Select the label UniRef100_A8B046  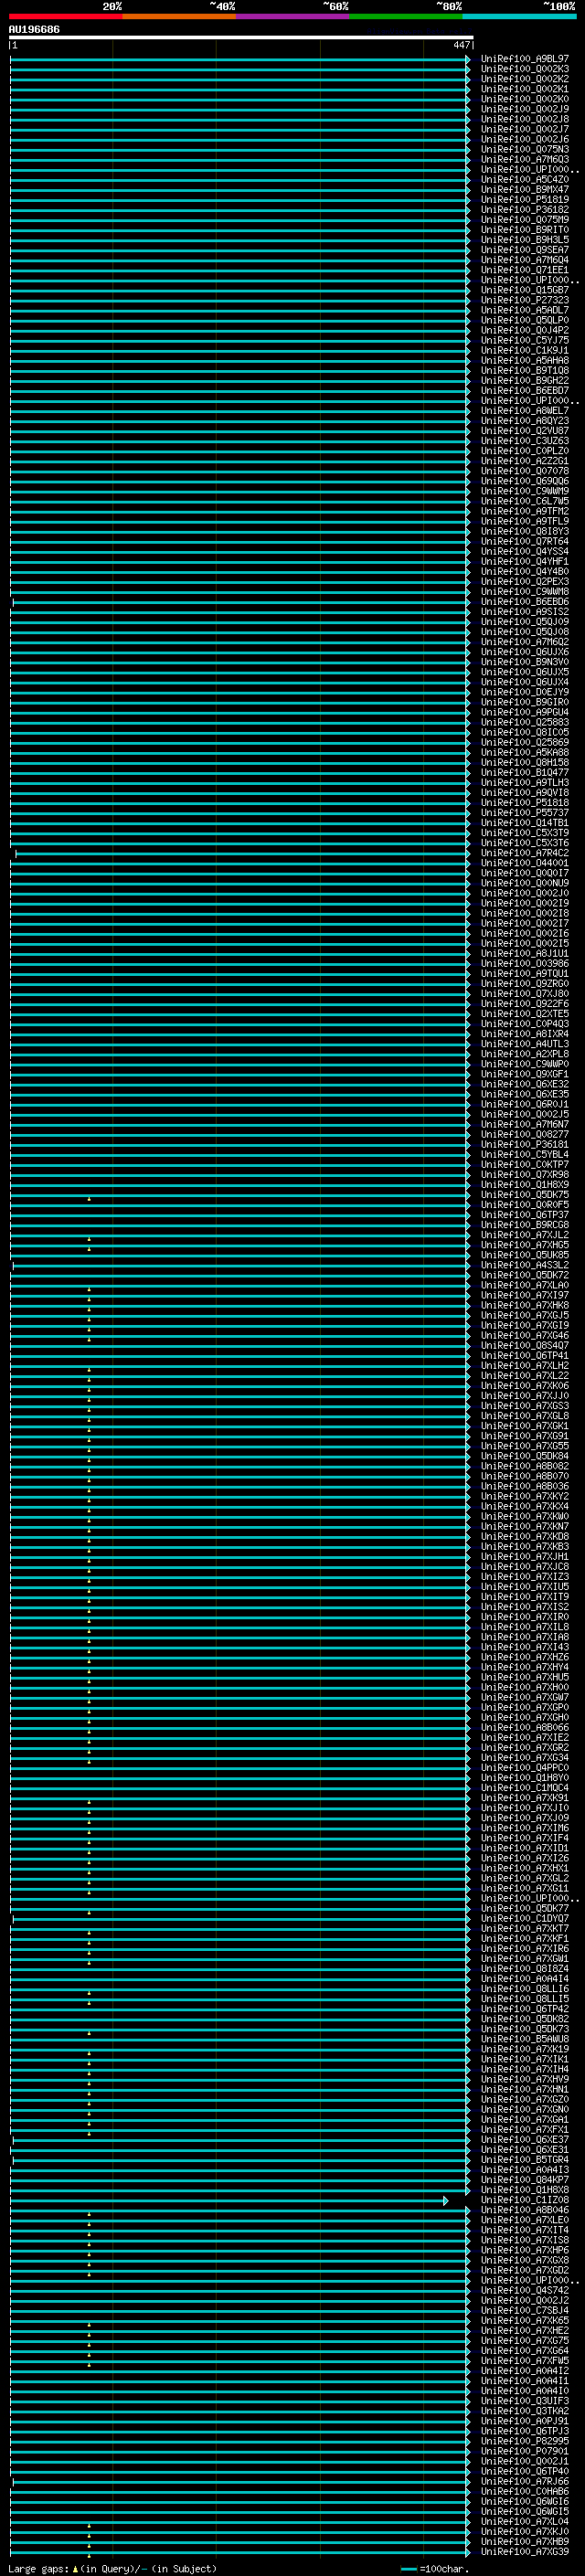point(525,2210)
